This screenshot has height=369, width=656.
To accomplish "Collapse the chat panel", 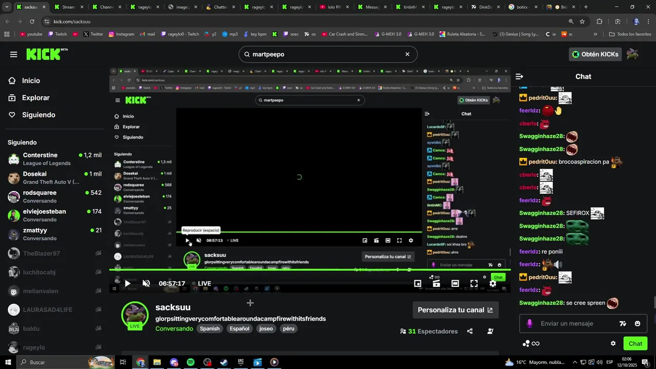I will point(519,76).
